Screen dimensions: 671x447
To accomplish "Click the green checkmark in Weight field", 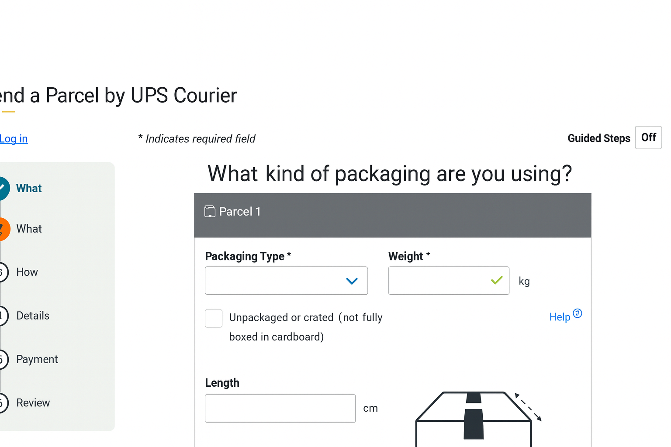I will [x=496, y=281].
